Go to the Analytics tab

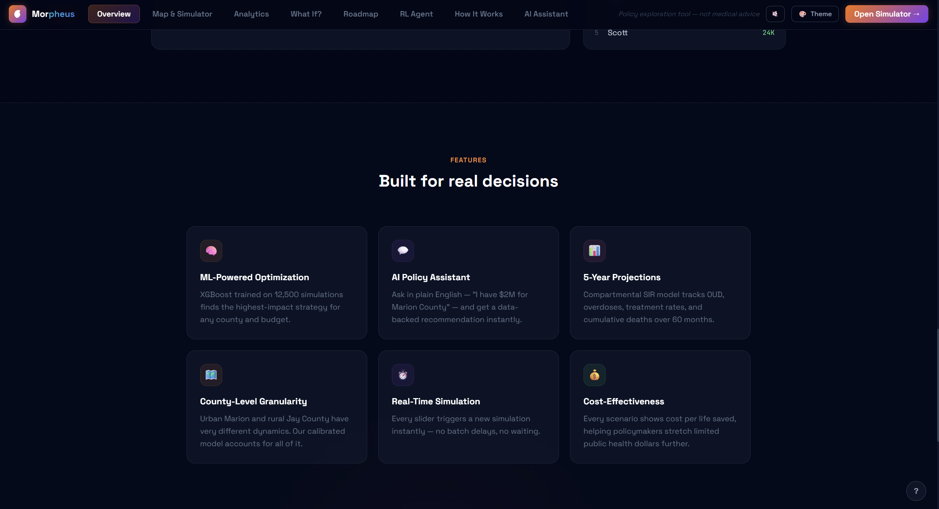(251, 14)
